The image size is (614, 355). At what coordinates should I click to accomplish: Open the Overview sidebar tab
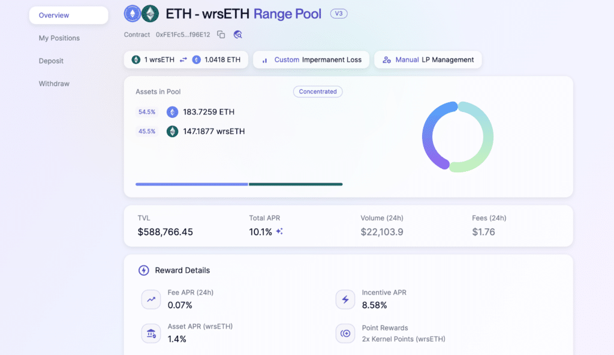[x=68, y=15]
